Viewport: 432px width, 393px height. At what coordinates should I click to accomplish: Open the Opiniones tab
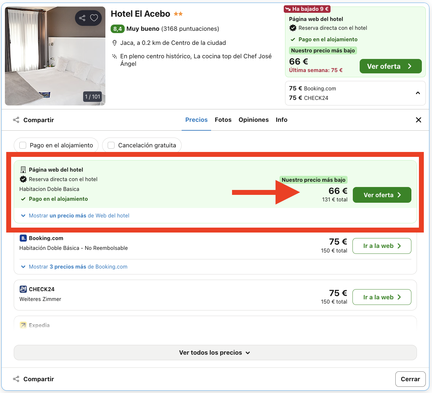[253, 120]
